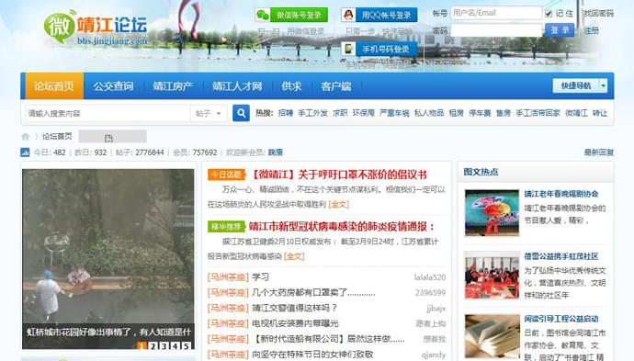
Task: Select slide 3 in the image carousel
Action: (164, 345)
